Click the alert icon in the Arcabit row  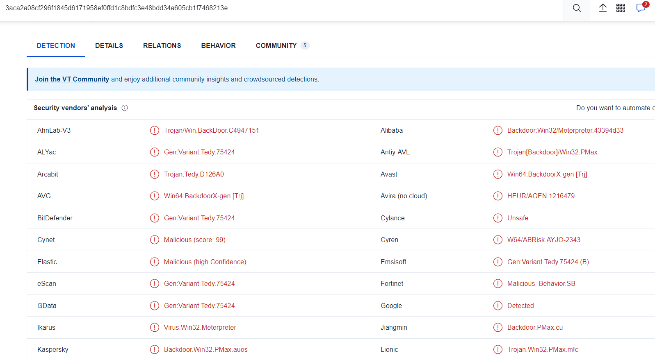[155, 174]
